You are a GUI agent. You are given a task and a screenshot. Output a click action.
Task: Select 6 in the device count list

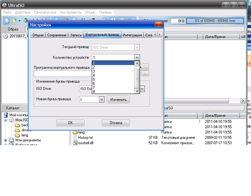113,83
